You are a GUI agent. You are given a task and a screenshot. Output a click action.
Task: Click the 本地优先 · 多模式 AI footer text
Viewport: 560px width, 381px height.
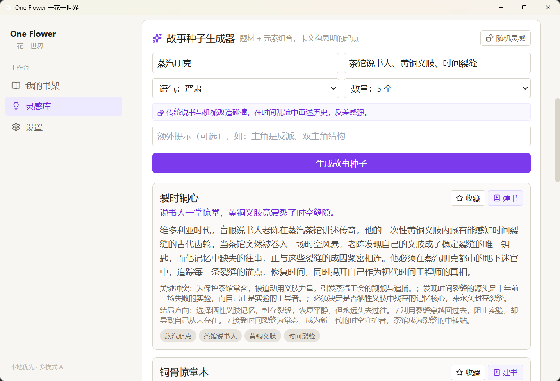pyautogui.click(x=37, y=367)
